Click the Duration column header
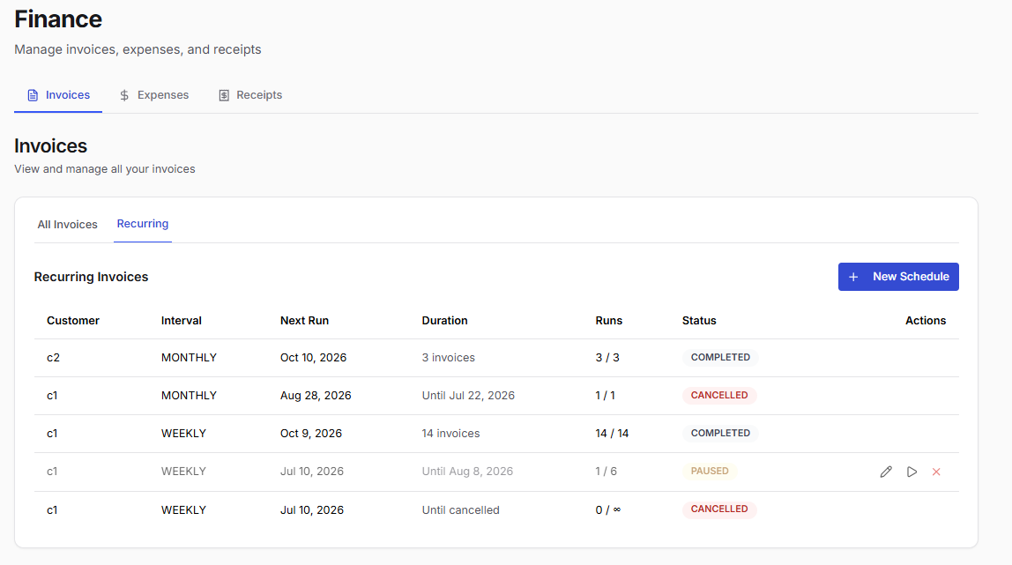The width and height of the screenshot is (1012, 565). (x=444, y=321)
